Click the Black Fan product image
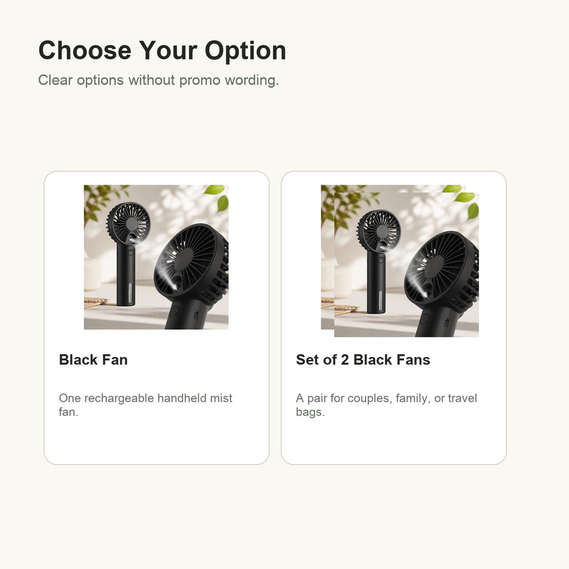This screenshot has height=569, width=569. coord(156,257)
